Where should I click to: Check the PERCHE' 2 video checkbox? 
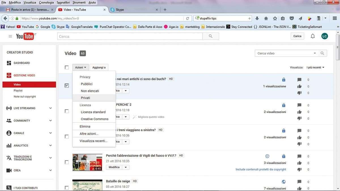pyautogui.click(x=67, y=111)
